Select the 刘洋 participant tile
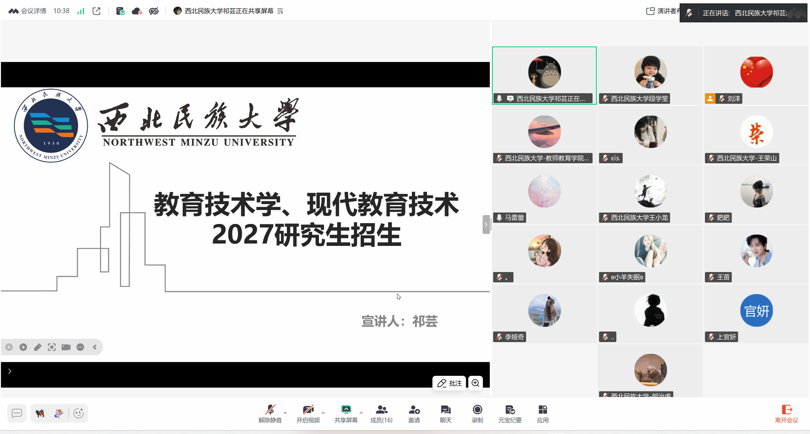810x434 pixels. [x=756, y=76]
